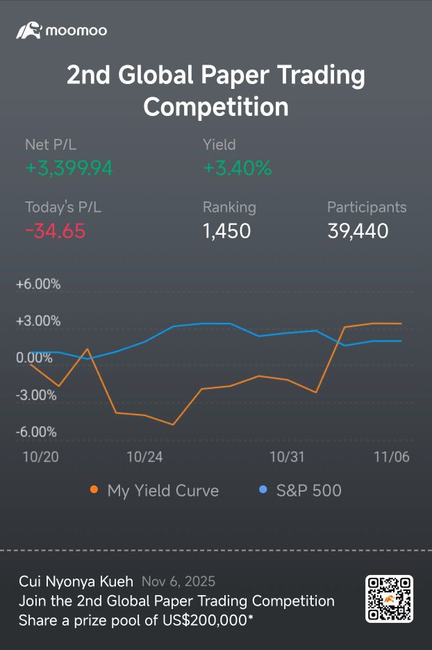Click the 10/20 date on chart axis
Screen dimensions: 432x650
click(41, 457)
